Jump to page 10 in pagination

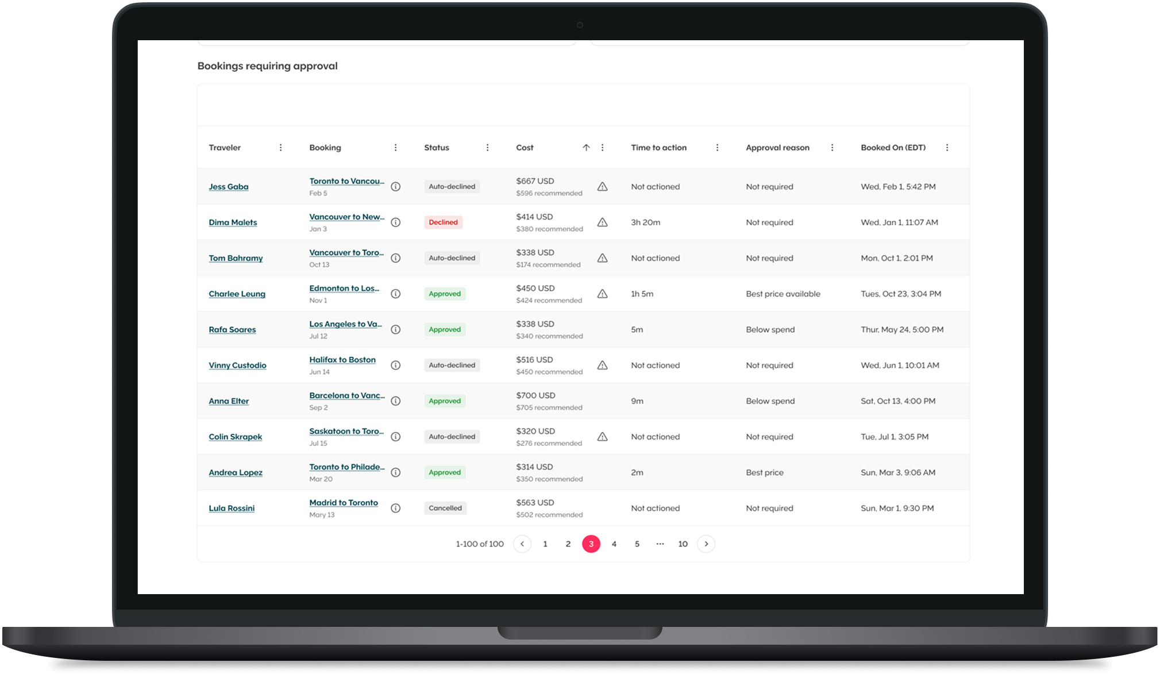tap(683, 544)
